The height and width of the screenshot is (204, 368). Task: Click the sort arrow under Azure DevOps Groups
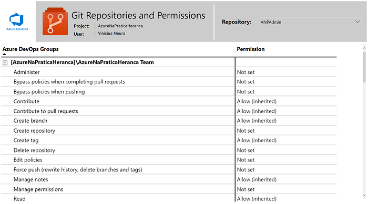4,55
